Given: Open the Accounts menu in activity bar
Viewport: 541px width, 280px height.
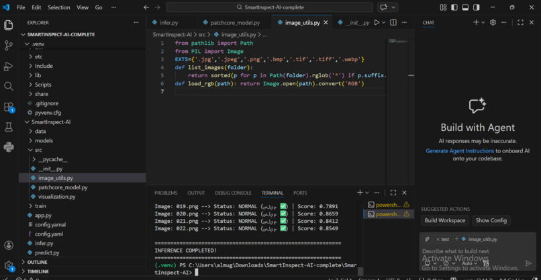Looking at the screenshot, I should (9, 245).
